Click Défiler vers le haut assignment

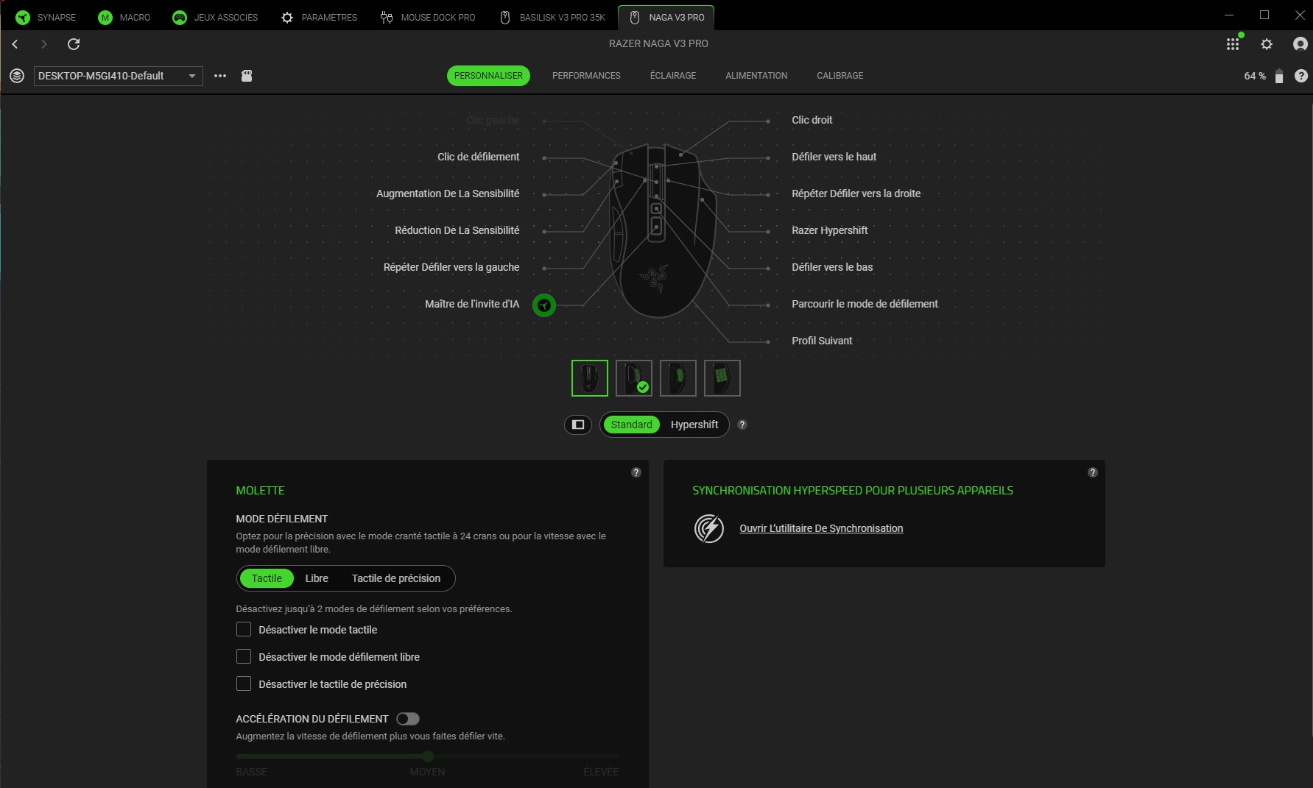[x=834, y=157]
